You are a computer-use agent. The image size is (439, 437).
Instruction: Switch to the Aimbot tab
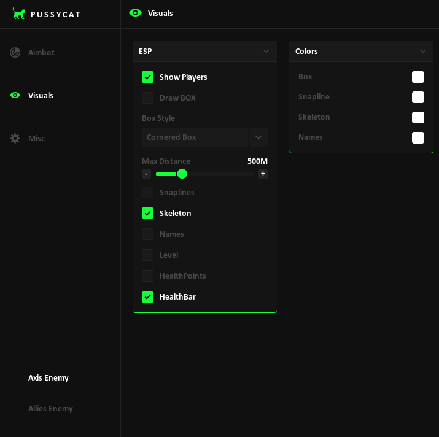pos(41,52)
